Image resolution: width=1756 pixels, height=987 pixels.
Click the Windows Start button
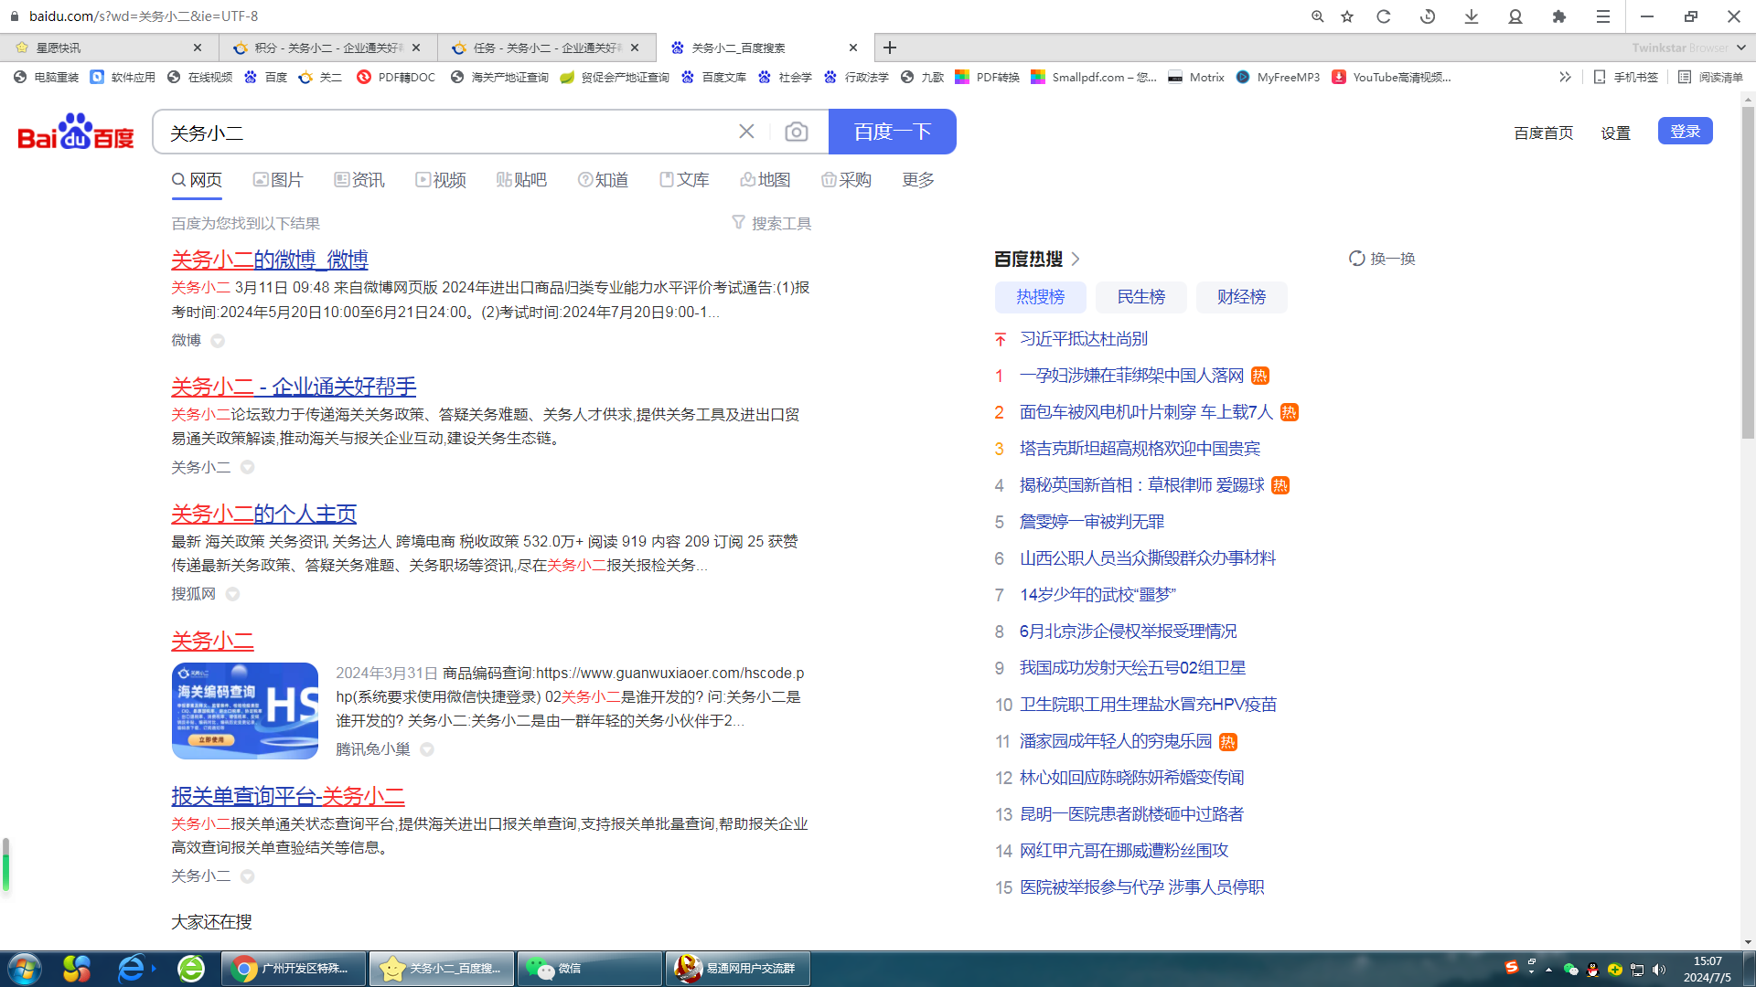tap(25, 969)
